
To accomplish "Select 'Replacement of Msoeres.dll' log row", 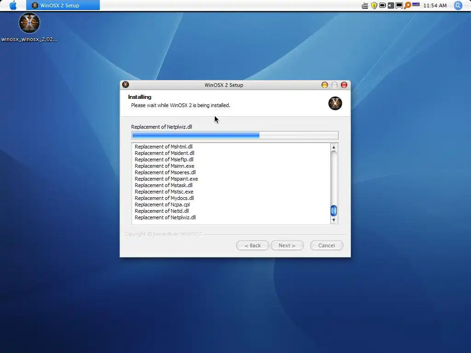I will [165, 172].
